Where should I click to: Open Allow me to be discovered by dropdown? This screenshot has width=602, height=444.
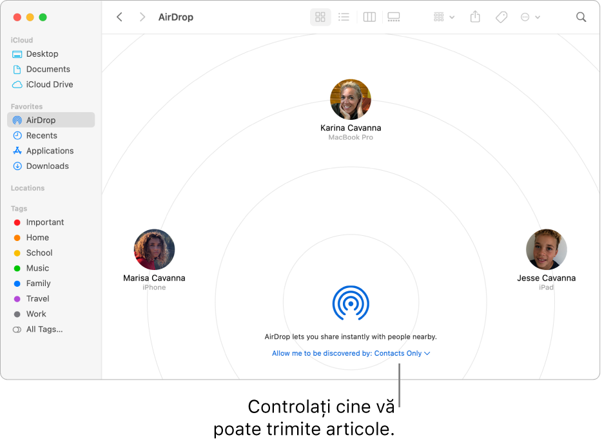coord(351,353)
